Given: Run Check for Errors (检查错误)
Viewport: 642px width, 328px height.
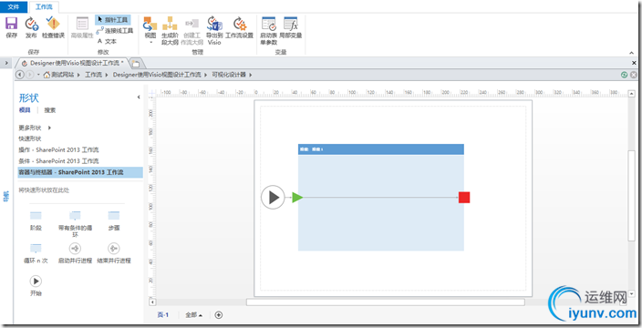Looking at the screenshot, I should (53, 27).
